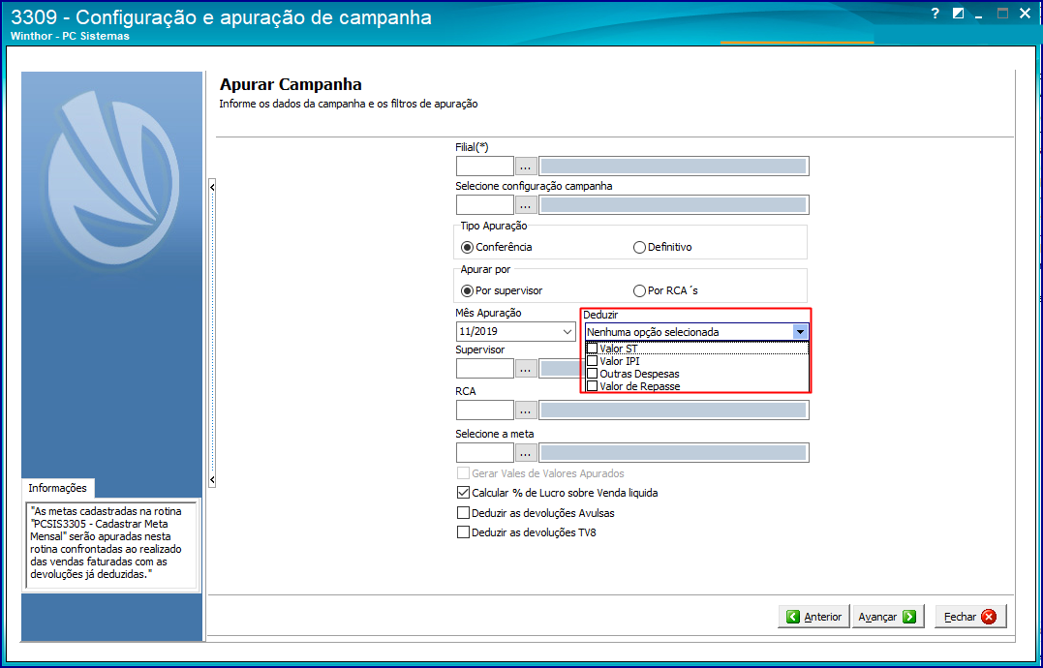Proceed with the Avançar button

887,617
